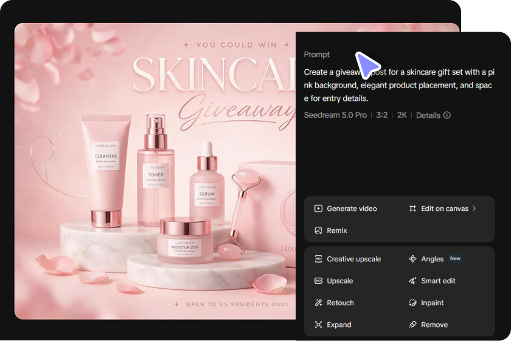Click the Generate video play icon
Screen dimensions: 511x341
point(318,208)
